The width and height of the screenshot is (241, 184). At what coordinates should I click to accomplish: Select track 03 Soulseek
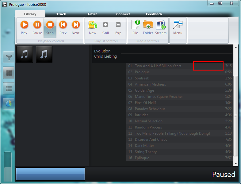pyautogui.click(x=179, y=78)
